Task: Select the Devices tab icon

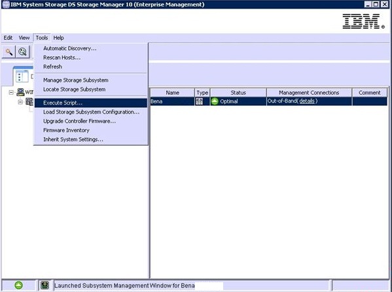Action: pyautogui.click(x=22, y=76)
